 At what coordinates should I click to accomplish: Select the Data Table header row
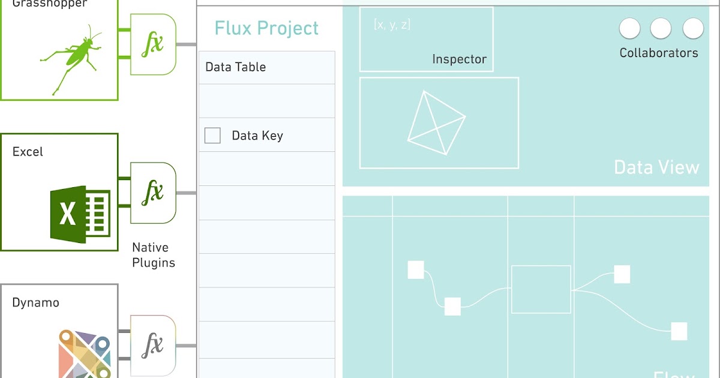pos(267,67)
